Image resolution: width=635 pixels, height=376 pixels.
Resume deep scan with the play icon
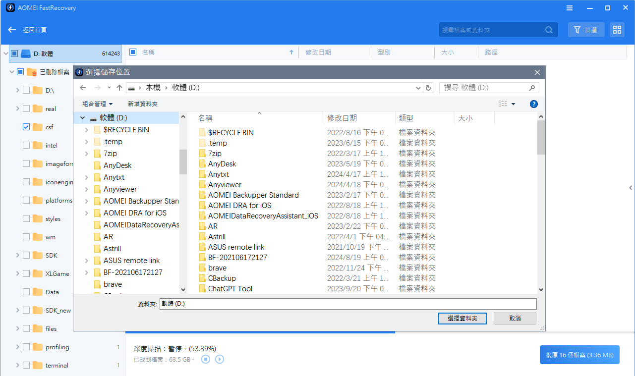pyautogui.click(x=220, y=359)
